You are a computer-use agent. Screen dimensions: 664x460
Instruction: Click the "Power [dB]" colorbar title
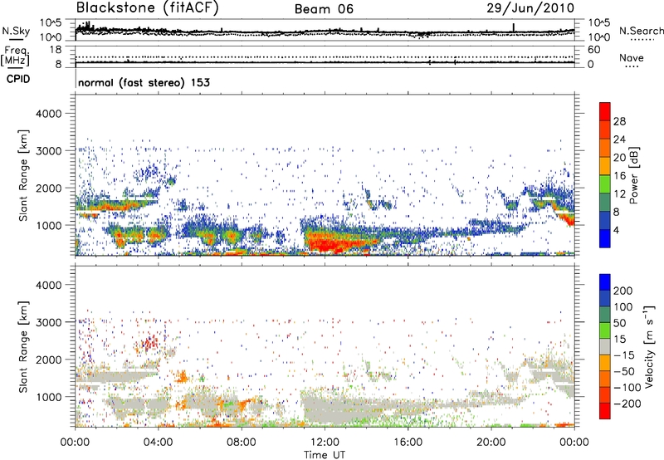[634, 175]
